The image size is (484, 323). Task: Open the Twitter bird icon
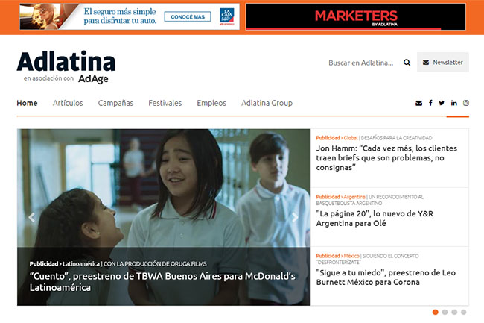pyautogui.click(x=442, y=103)
